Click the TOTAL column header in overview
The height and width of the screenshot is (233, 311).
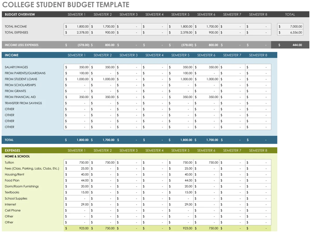tap(290, 14)
